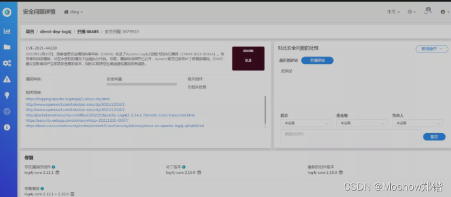Open the lightbulb icon in sidebar
The width and height of the screenshot is (451, 197).
(7, 96)
